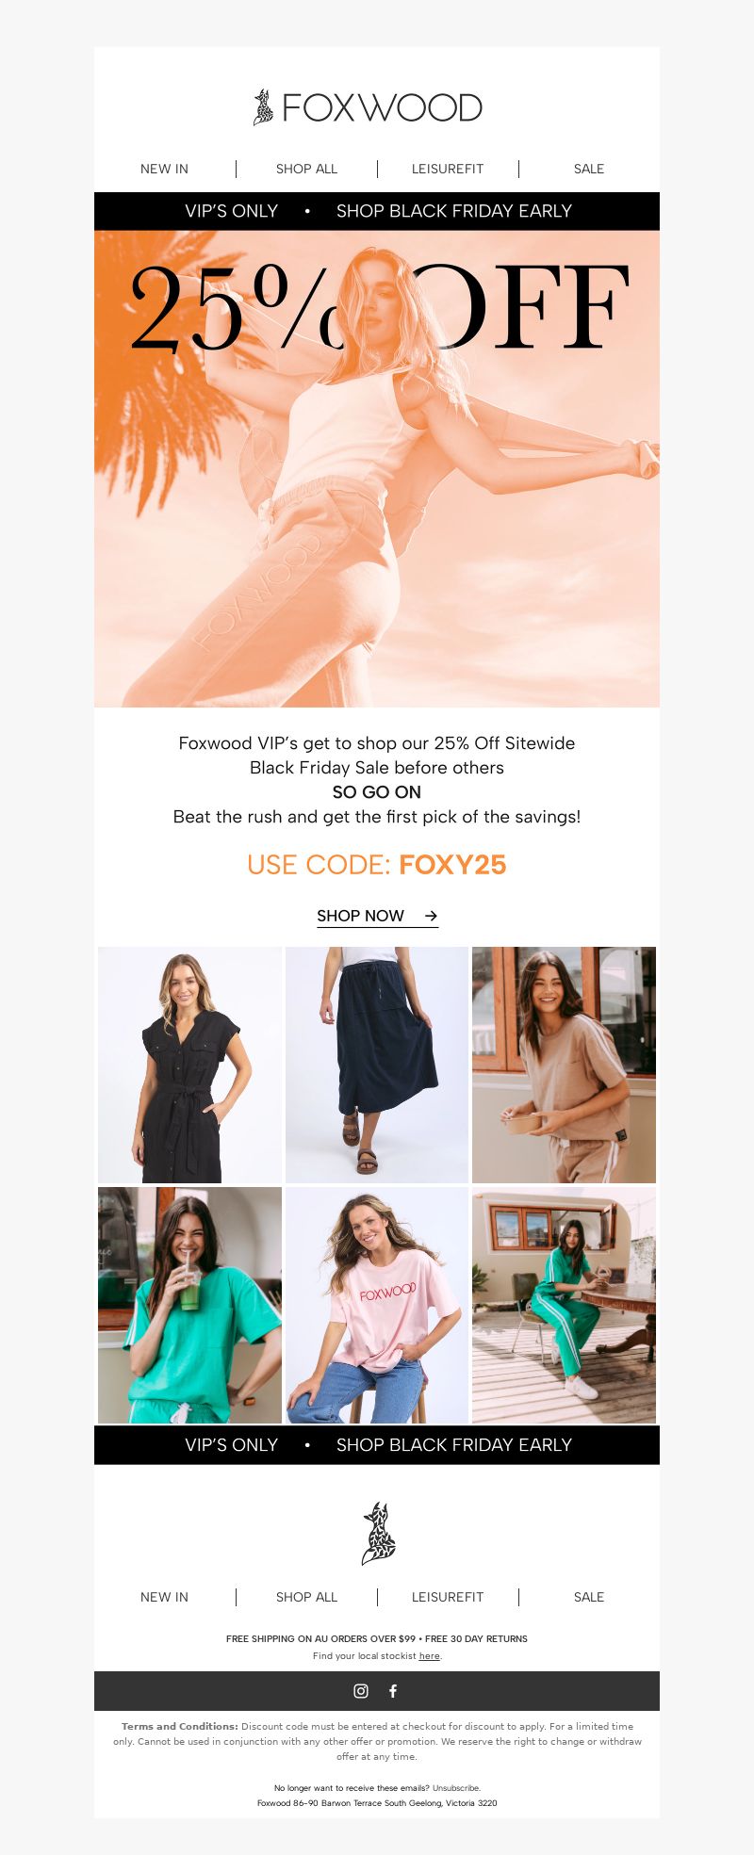Viewport: 754px width, 1855px height.
Task: Follow the local stockist 'here' link
Action: pos(430,1656)
